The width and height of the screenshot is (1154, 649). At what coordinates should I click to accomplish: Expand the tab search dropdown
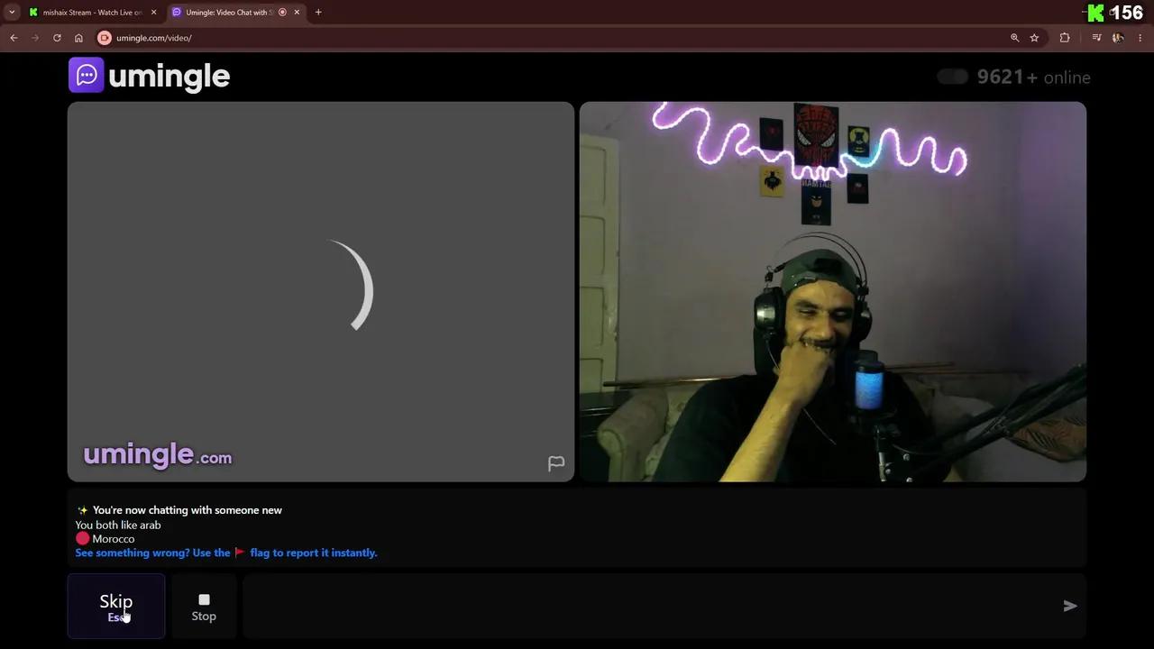(x=12, y=13)
